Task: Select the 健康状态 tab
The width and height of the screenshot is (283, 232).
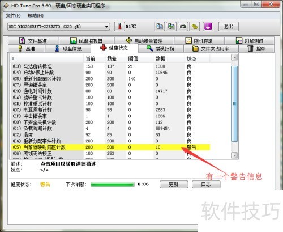Action: coord(114,48)
